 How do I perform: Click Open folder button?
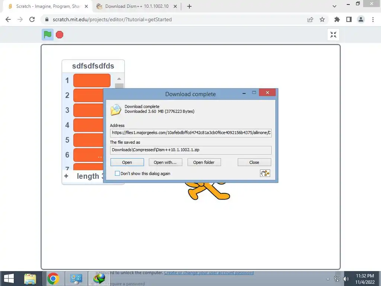coord(204,162)
